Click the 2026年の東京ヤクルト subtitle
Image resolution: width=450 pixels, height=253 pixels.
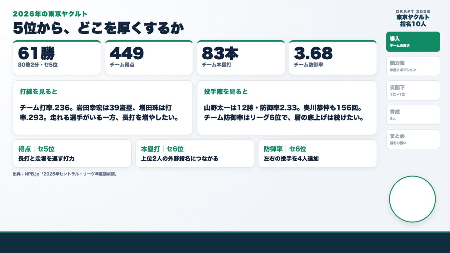(50, 14)
